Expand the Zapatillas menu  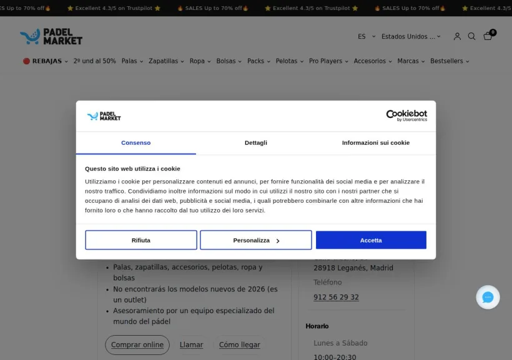tap(166, 61)
